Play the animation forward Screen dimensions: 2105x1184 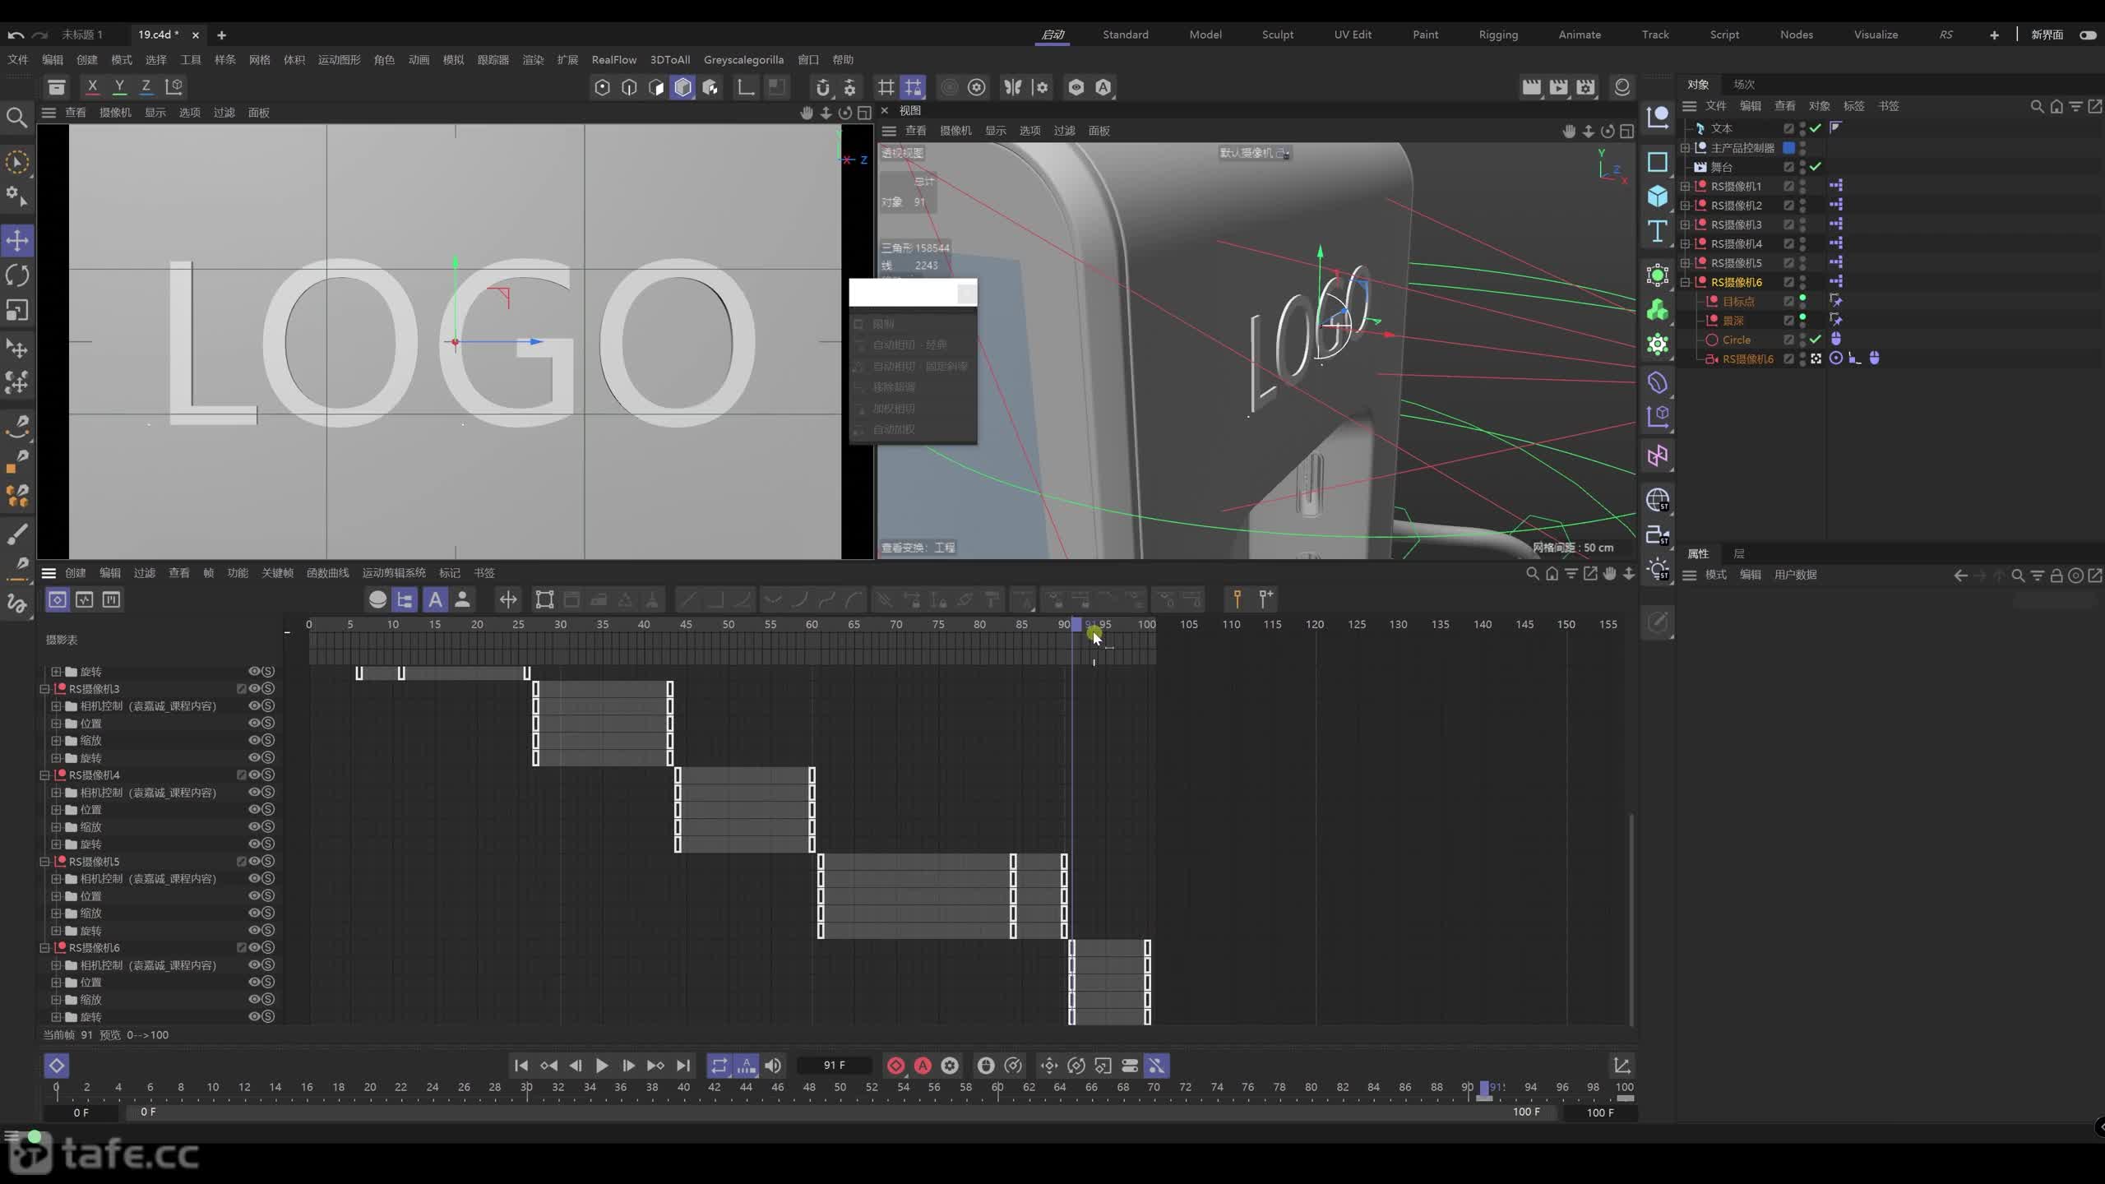coord(602,1066)
